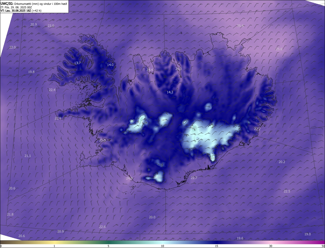
Task: Click the colorbar tick labeled 50
Action: point(323,246)
